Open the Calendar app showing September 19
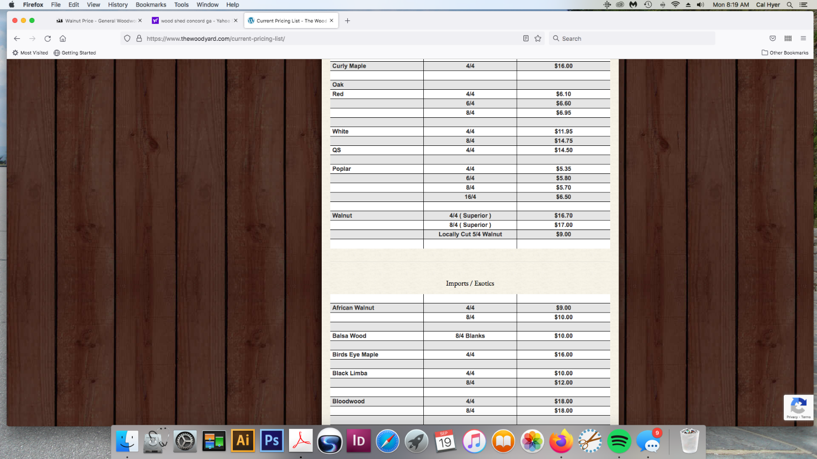Image resolution: width=817 pixels, height=459 pixels. pos(446,441)
